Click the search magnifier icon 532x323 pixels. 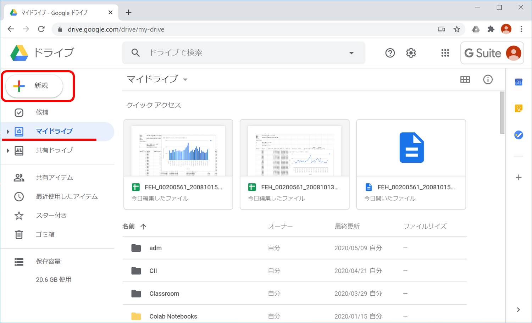click(x=135, y=53)
